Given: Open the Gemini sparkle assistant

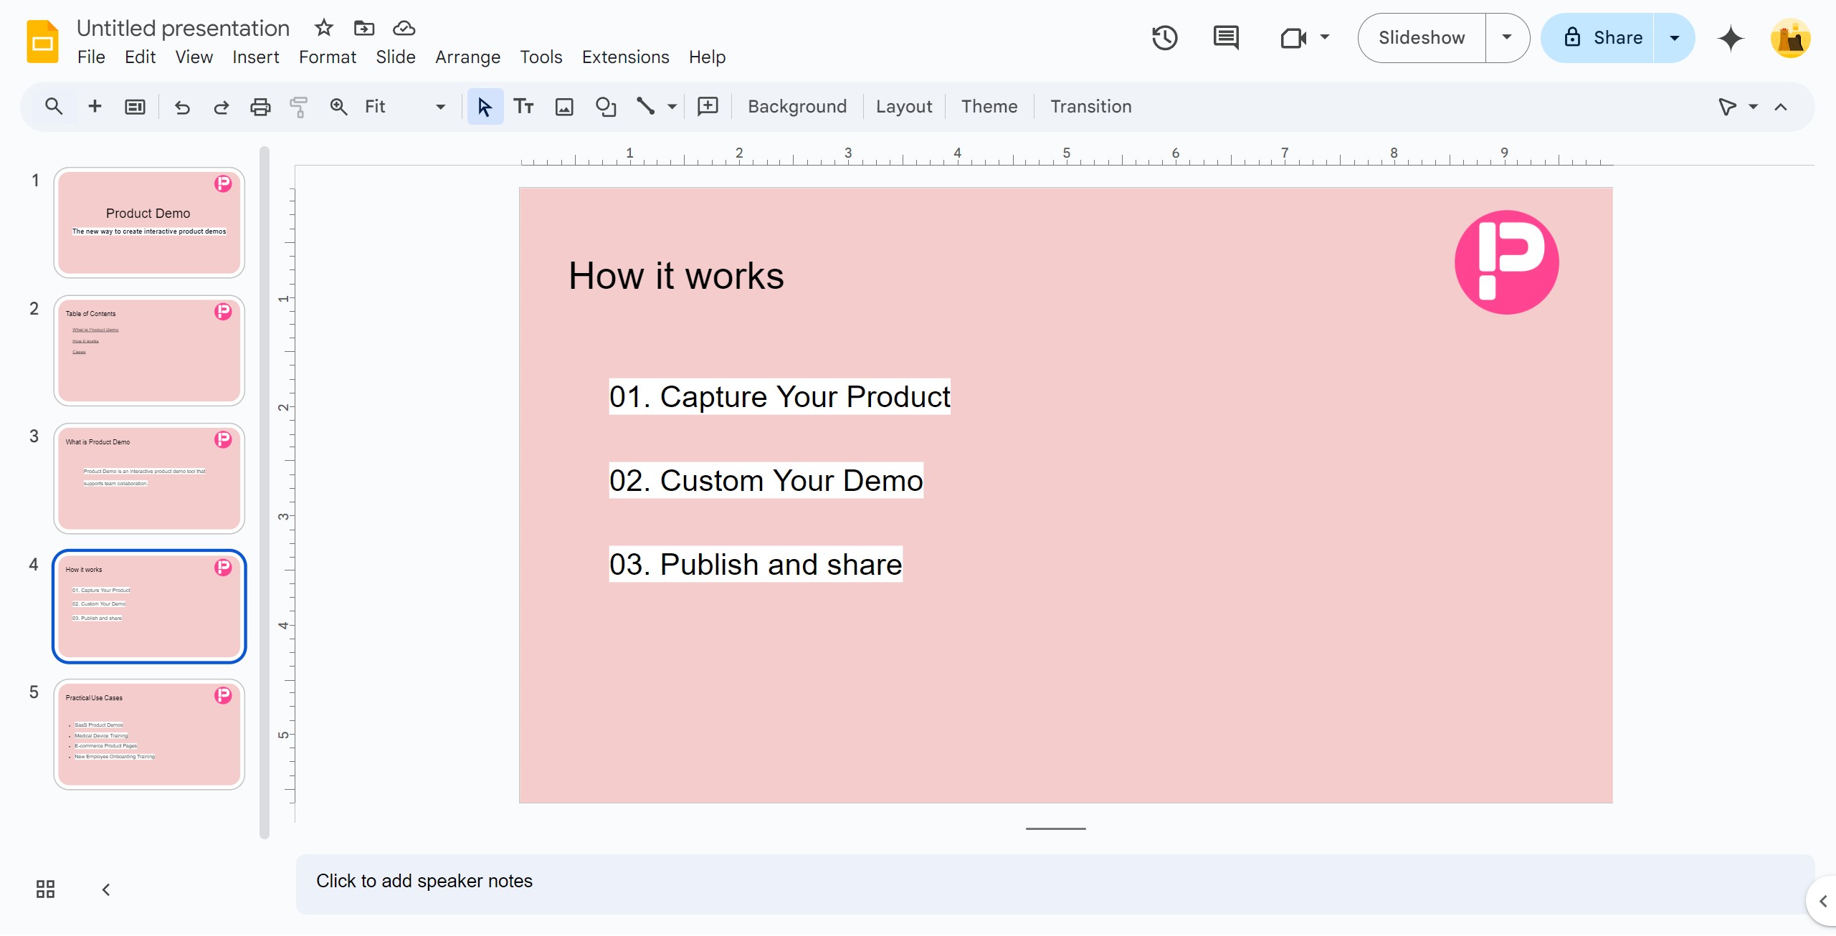Looking at the screenshot, I should pos(1730,37).
